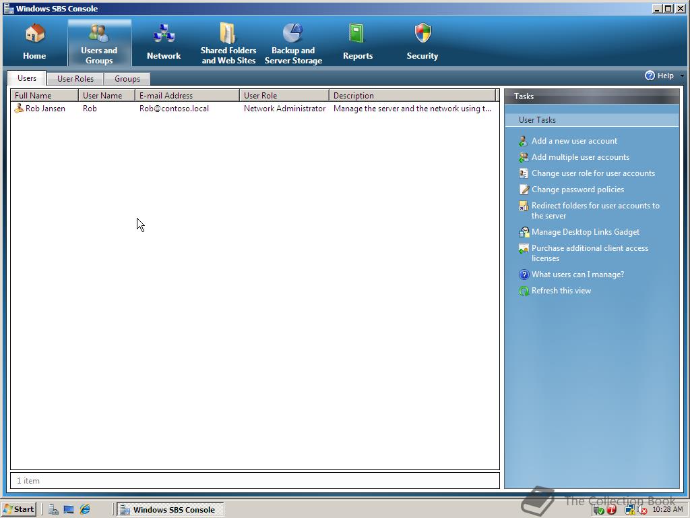Click the Rob Jansen user icon
The height and width of the screenshot is (518, 690).
[x=19, y=108]
